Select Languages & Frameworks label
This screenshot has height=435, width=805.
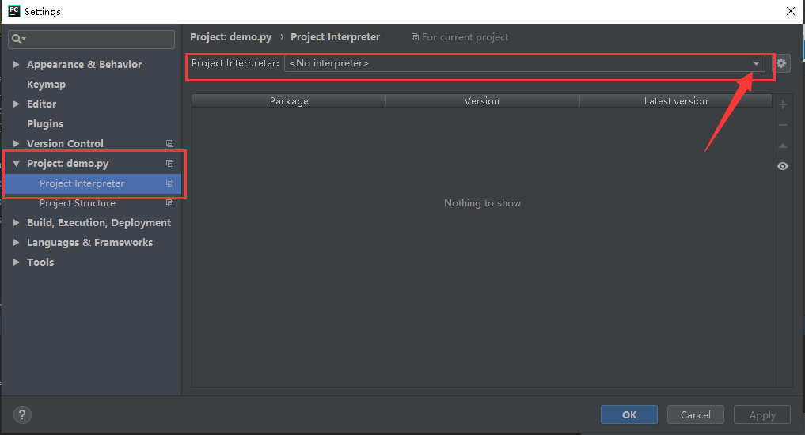[90, 243]
